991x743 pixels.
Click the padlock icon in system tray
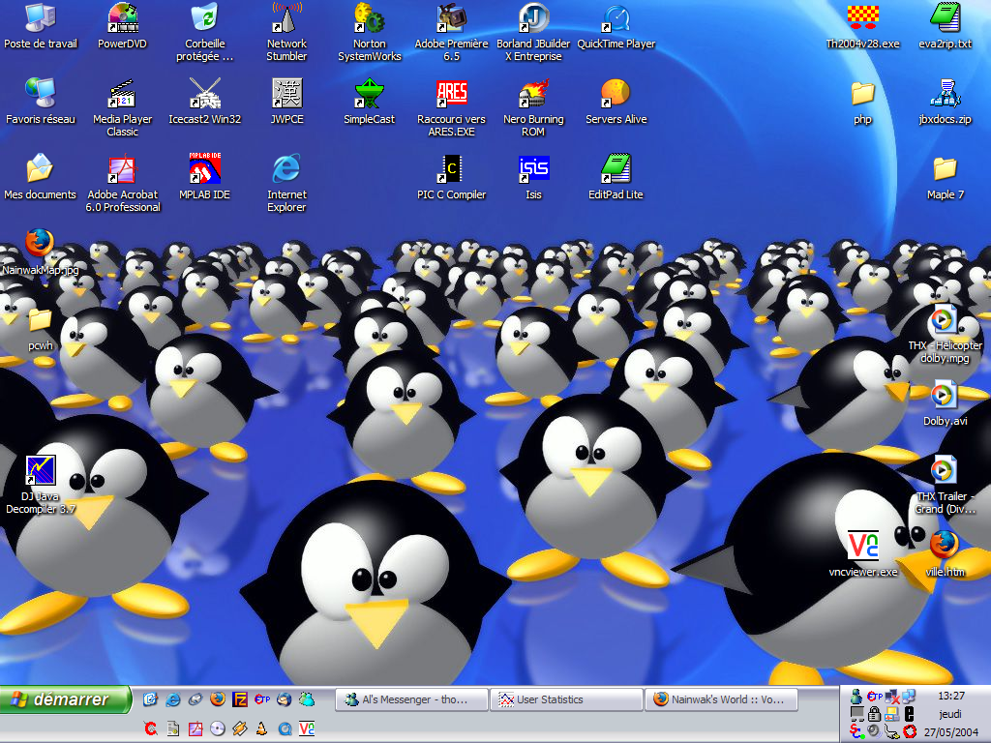[x=874, y=714]
